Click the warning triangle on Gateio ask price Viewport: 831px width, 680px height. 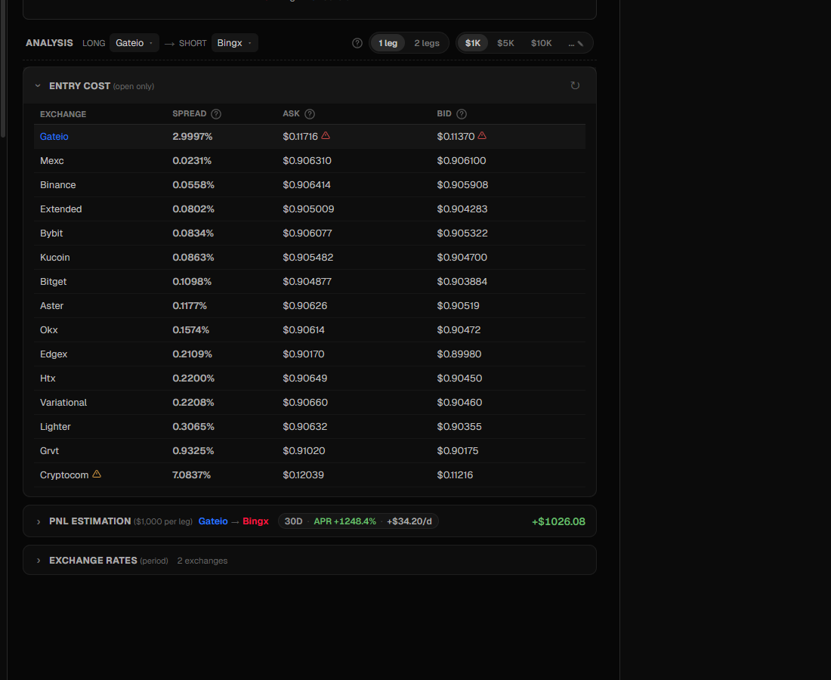tap(326, 136)
